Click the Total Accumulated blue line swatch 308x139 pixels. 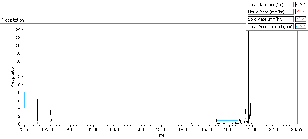[301, 26]
